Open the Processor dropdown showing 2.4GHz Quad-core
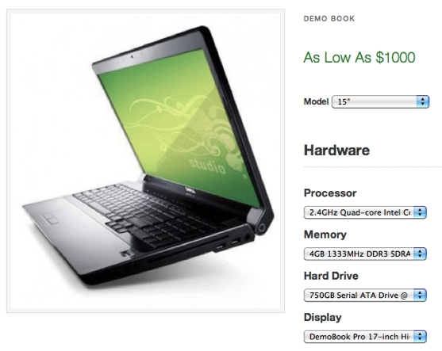 (365, 212)
